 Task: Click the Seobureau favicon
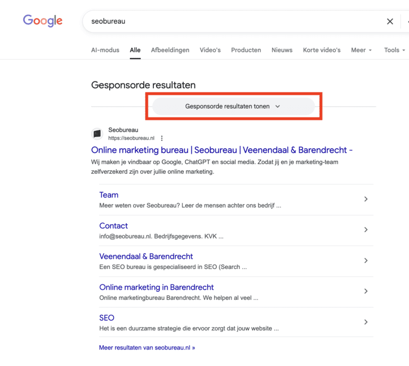(97, 134)
